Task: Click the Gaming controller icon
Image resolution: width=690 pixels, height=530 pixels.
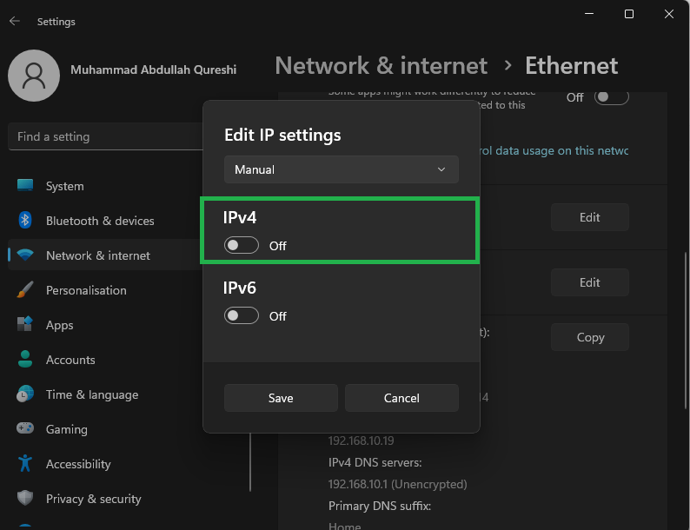Action: 25,429
